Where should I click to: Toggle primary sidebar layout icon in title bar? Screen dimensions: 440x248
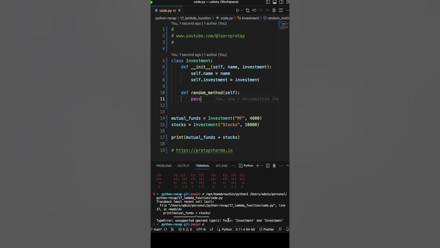tap(268, 2)
